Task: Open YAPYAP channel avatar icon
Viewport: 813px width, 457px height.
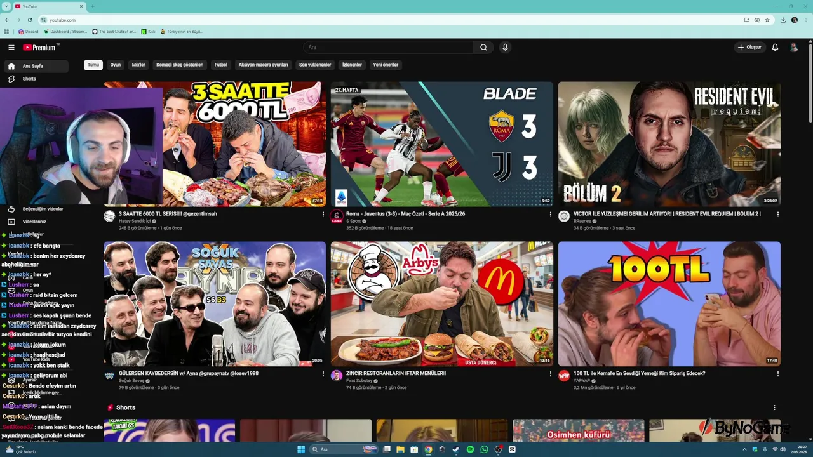Action: pos(564,376)
